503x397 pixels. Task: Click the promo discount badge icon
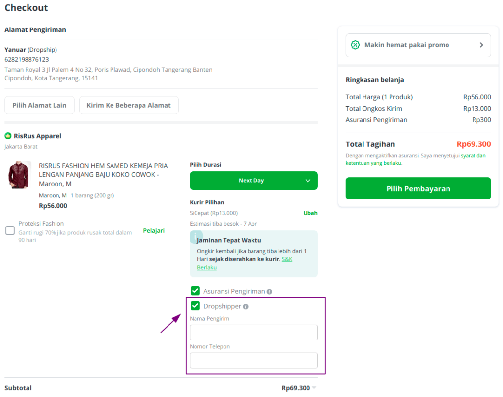tap(355, 45)
